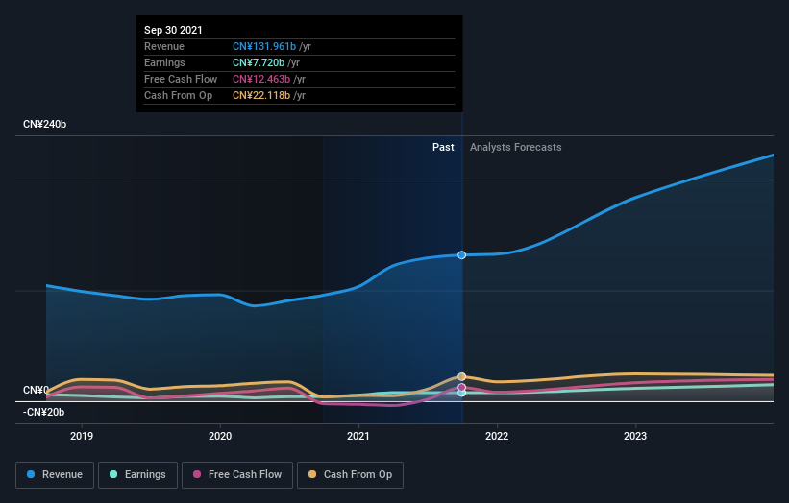The height and width of the screenshot is (503, 789).
Task: Click the 2023 x-axis label
Action: (x=635, y=436)
